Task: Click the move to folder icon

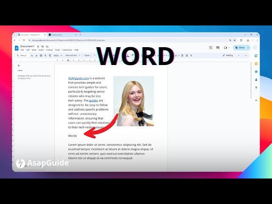Action: point(42,46)
